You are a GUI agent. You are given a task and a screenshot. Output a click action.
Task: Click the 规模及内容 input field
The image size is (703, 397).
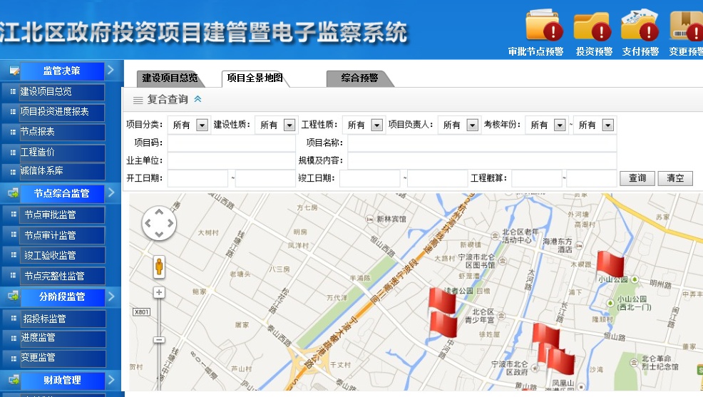(x=482, y=160)
